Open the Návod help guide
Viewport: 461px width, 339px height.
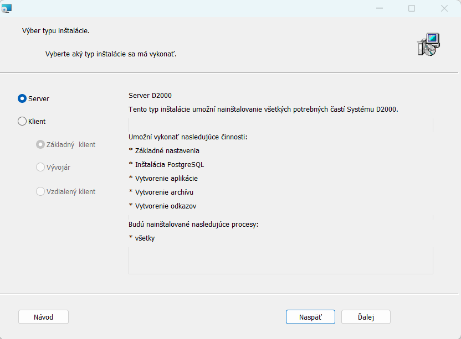tap(43, 317)
